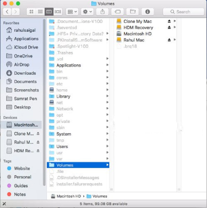207x208 pixels.
Task: Switch to column view
Action: pyautogui.click(x=49, y=12)
